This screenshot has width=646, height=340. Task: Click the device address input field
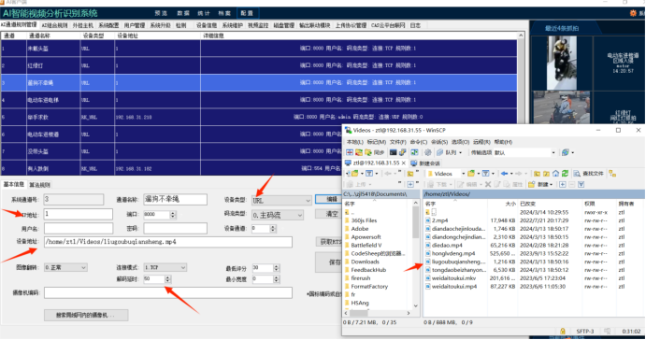coord(168,242)
